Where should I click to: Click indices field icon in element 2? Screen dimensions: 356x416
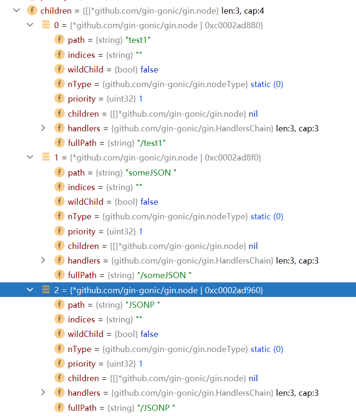coord(59,319)
